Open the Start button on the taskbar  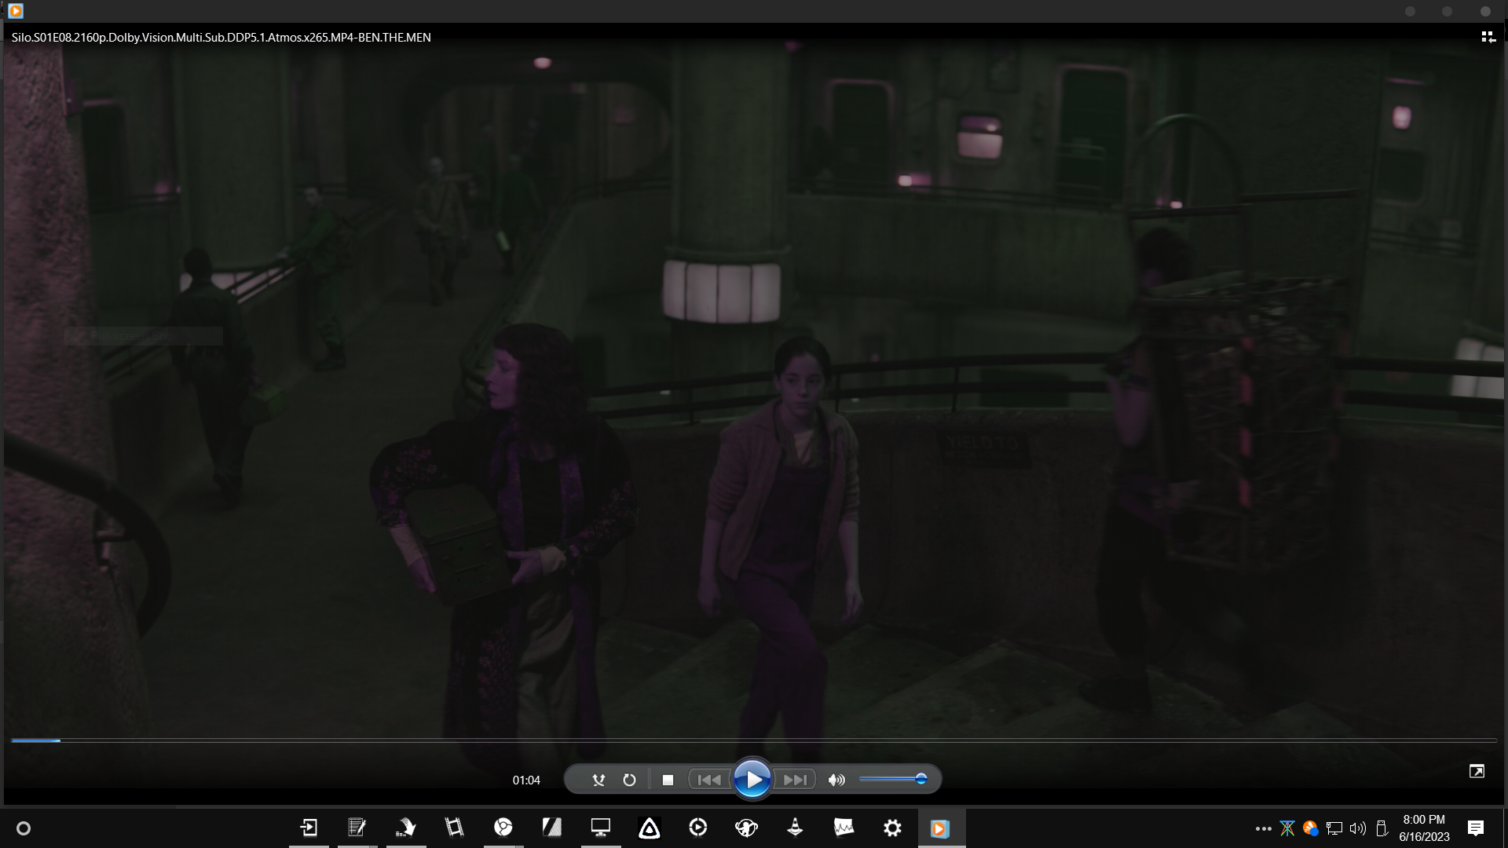click(24, 828)
